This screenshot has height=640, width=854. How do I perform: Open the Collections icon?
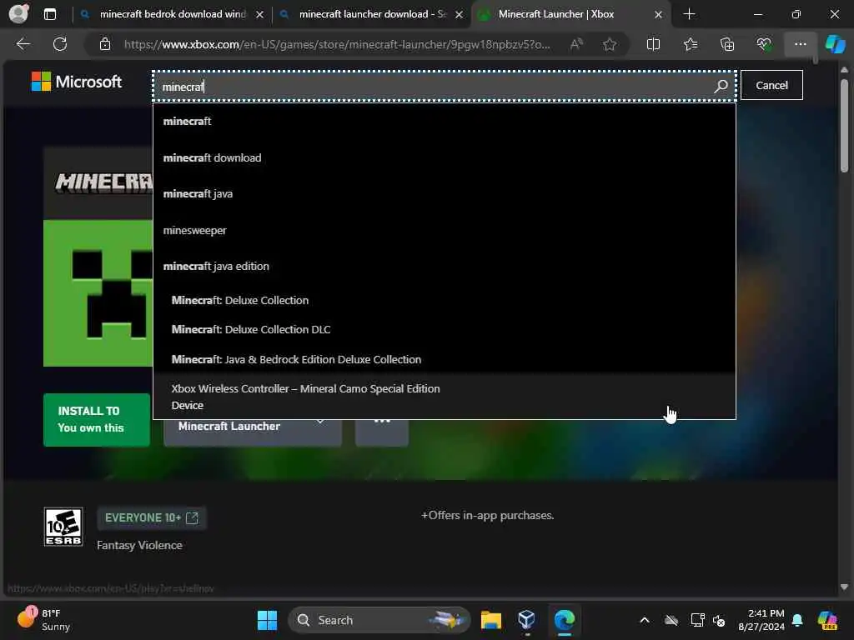pyautogui.click(x=727, y=44)
